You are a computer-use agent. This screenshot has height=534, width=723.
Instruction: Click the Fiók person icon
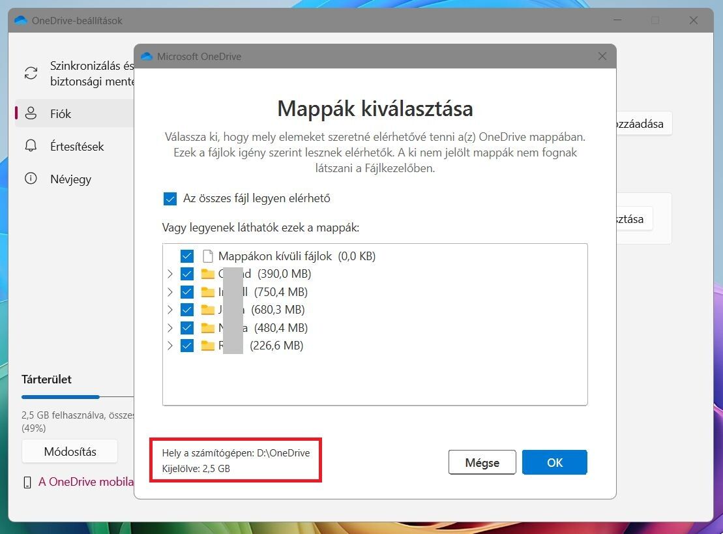31,113
